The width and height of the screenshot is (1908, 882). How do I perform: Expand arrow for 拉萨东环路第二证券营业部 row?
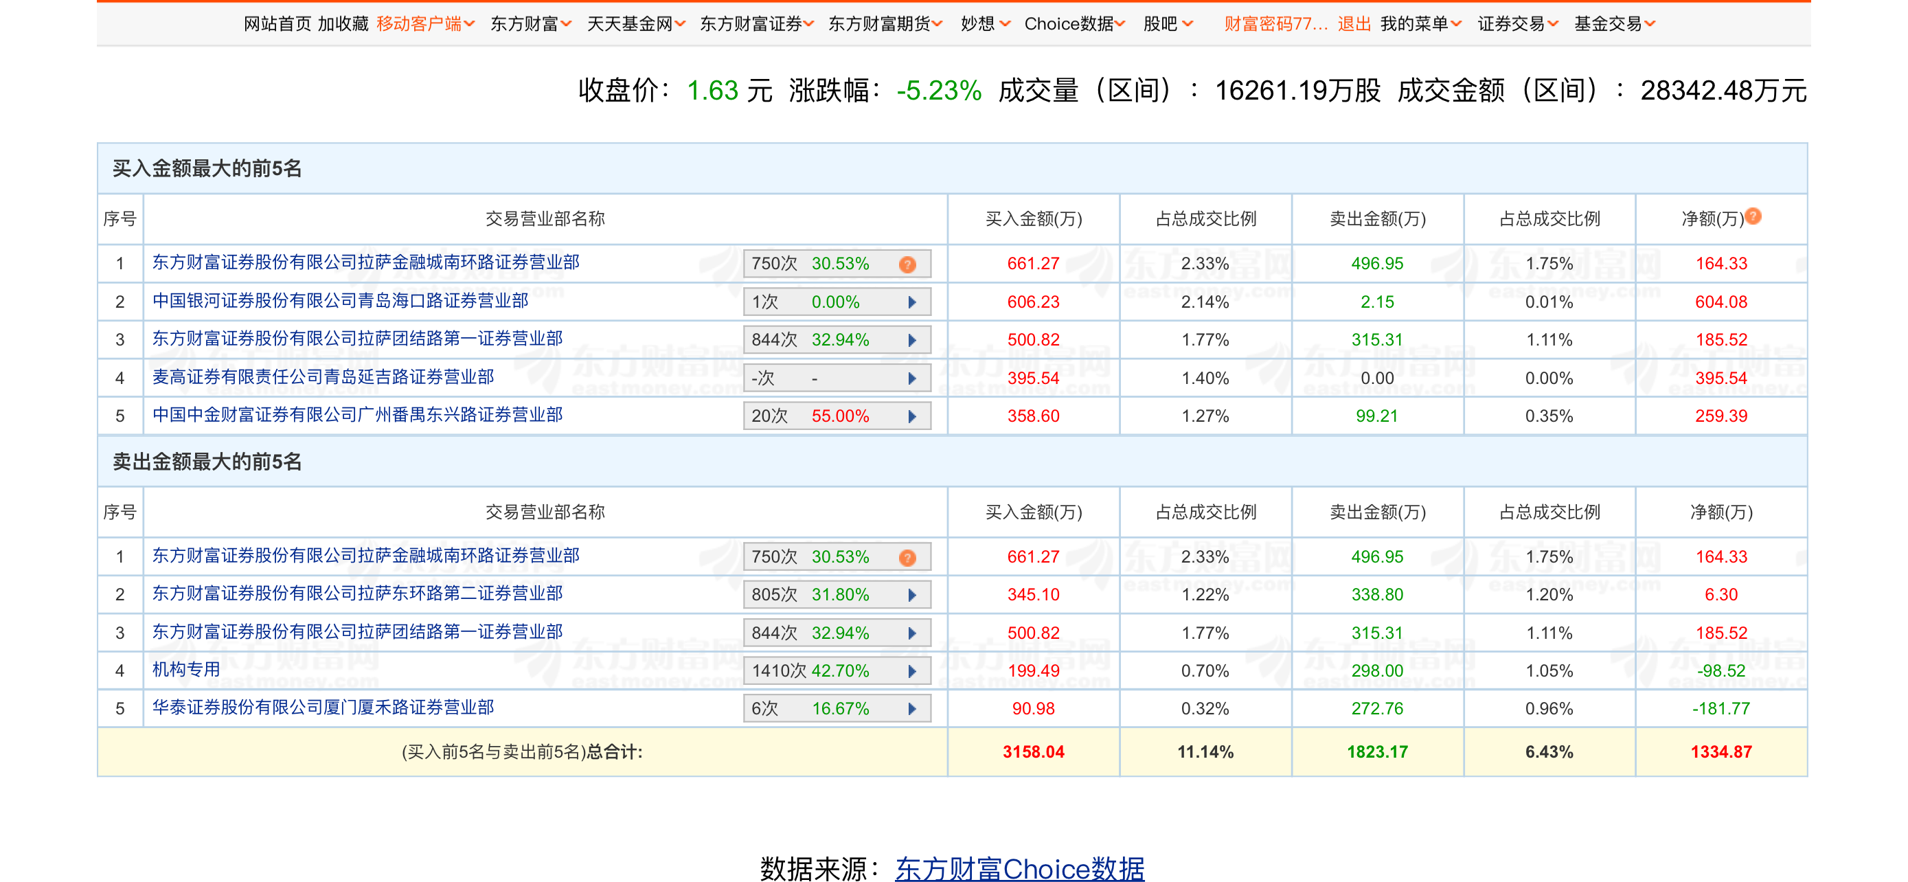point(913,595)
